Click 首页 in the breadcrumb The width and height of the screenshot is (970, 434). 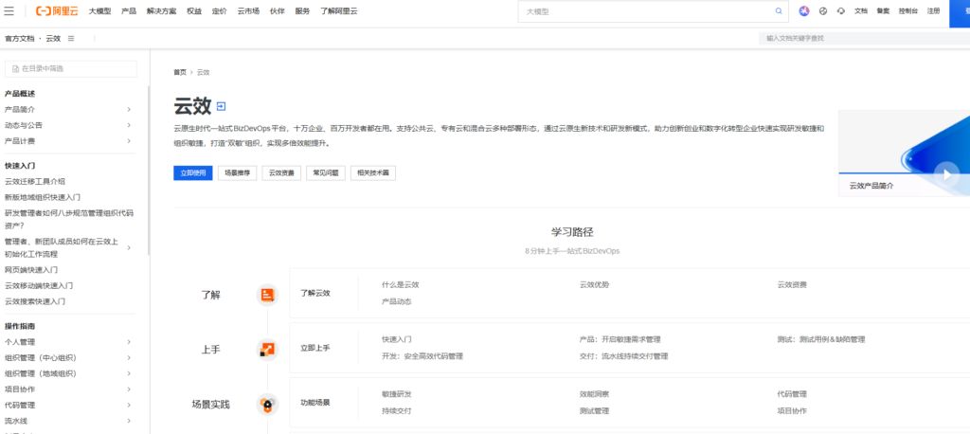(180, 72)
